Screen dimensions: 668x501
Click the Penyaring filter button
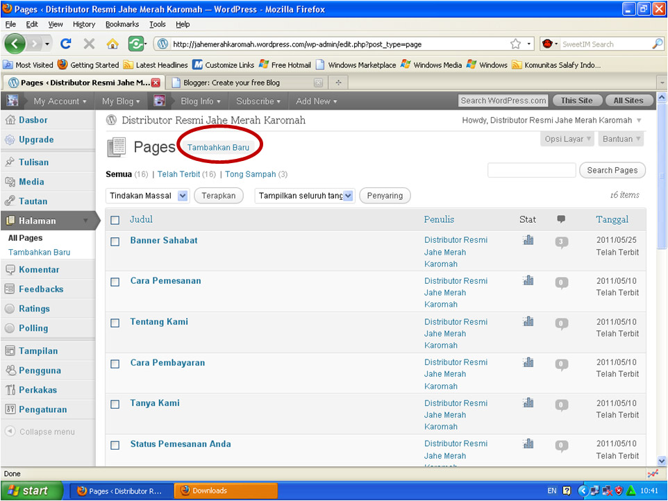385,196
